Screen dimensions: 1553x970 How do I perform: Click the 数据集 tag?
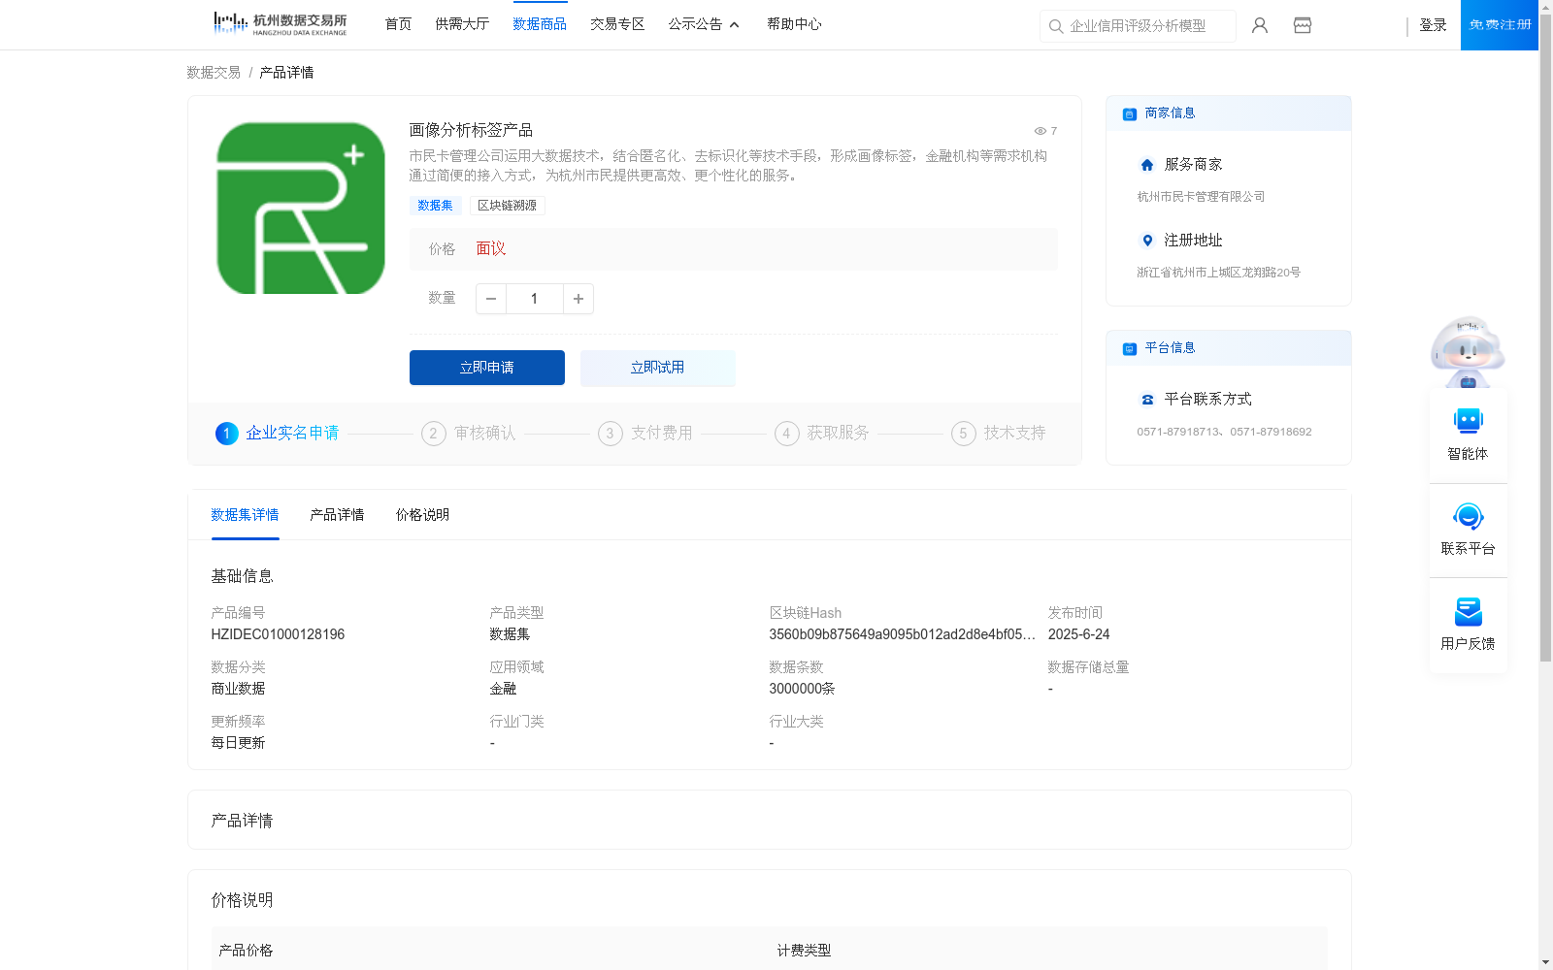coord(435,206)
